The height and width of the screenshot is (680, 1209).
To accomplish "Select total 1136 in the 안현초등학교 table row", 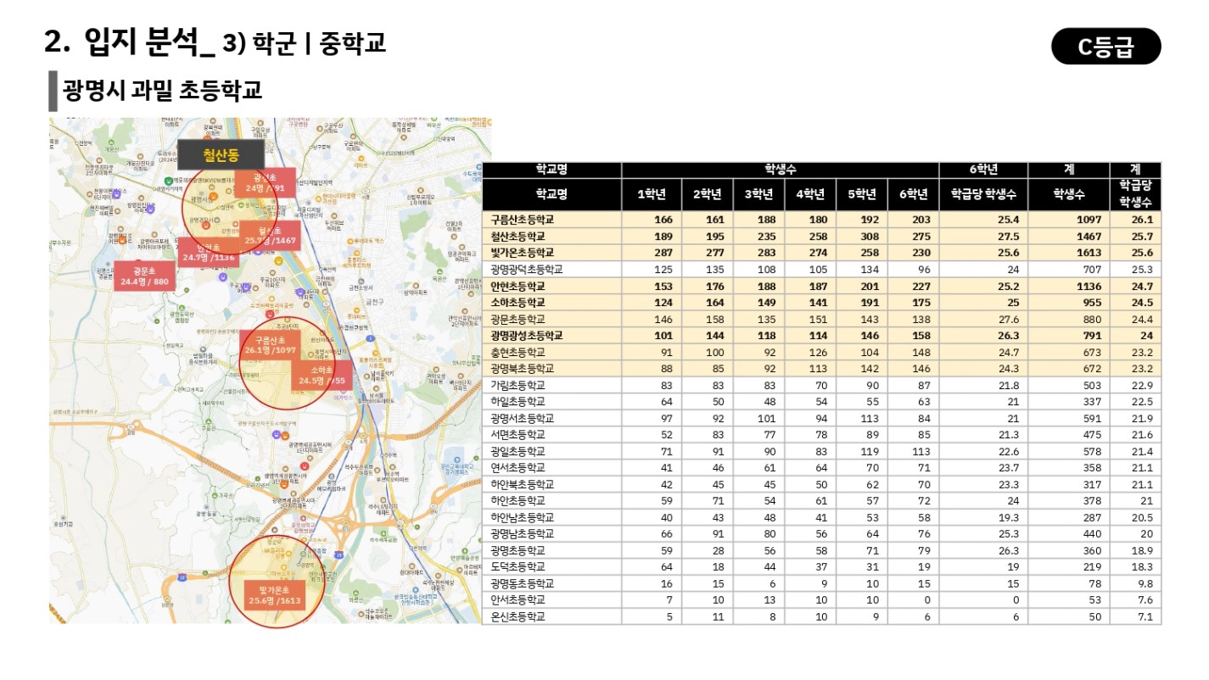I will (x=1088, y=286).
